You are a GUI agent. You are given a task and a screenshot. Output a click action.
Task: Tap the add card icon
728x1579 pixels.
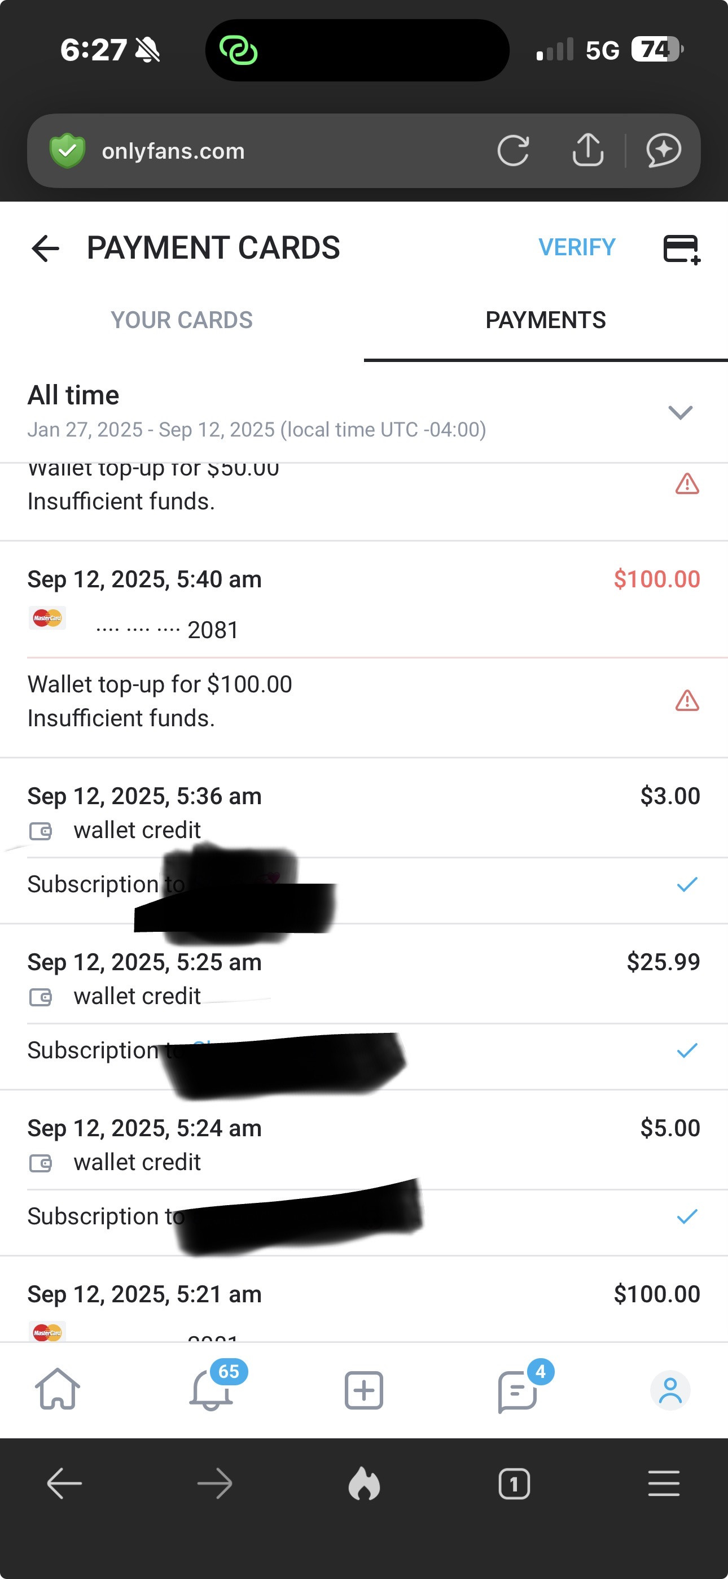[x=681, y=249]
